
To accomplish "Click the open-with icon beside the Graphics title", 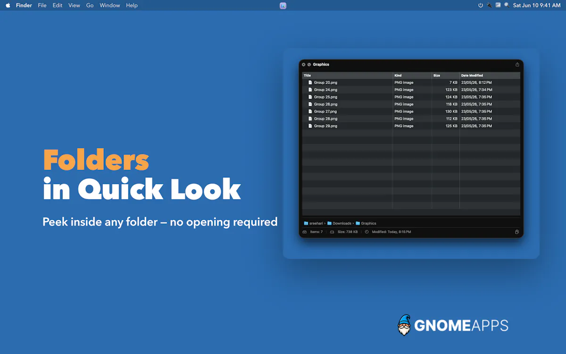I will tap(309, 65).
